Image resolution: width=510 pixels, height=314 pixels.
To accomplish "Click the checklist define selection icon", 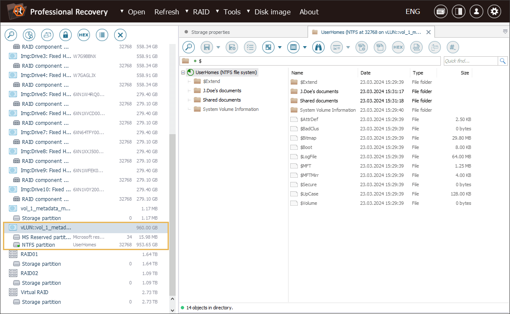I will [x=250, y=47].
